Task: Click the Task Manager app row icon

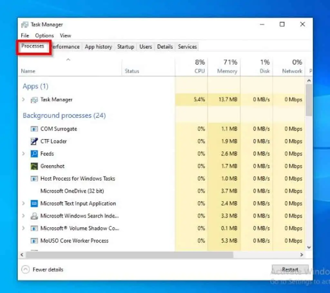Action: [x=34, y=100]
